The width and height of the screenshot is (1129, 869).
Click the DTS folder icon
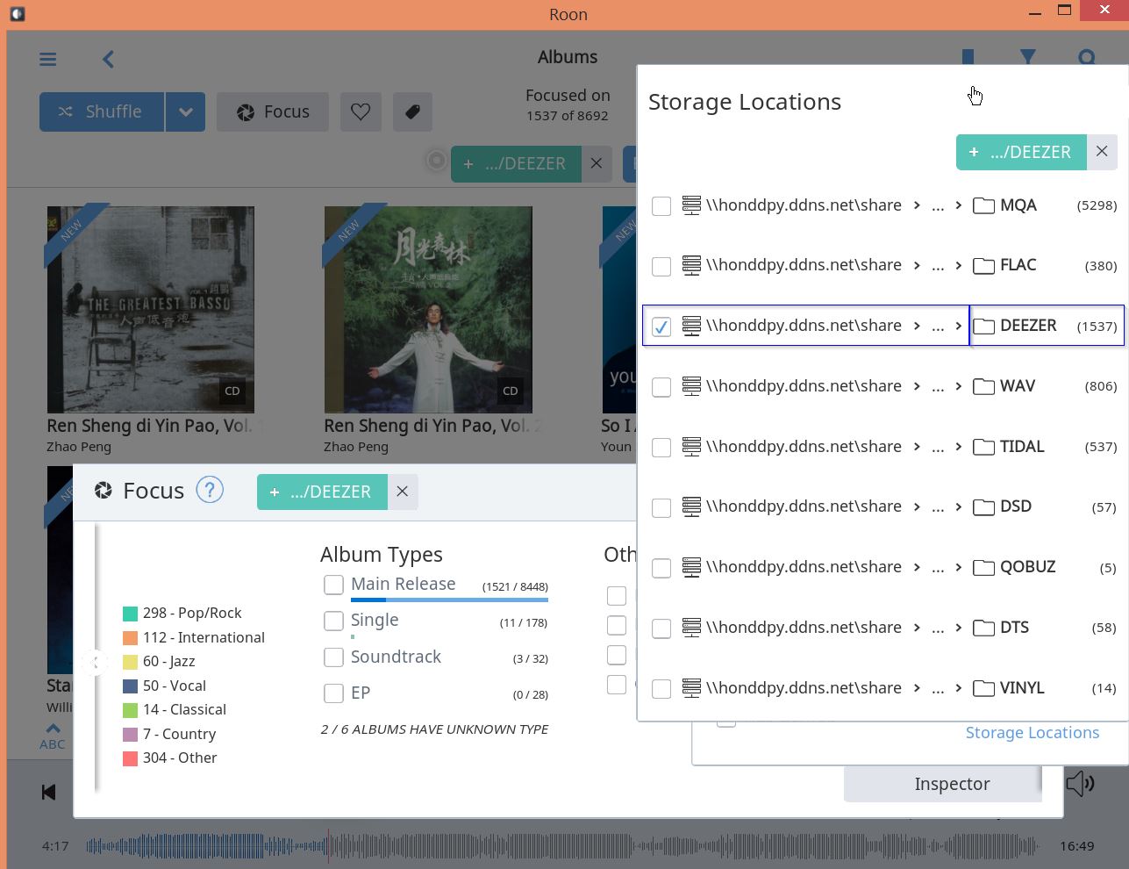click(984, 628)
